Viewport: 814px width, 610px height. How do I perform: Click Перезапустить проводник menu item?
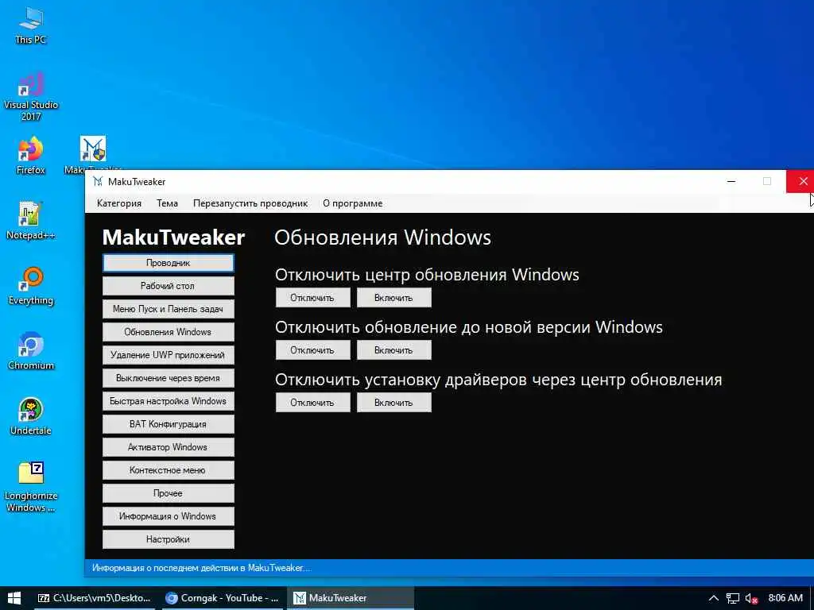(250, 203)
